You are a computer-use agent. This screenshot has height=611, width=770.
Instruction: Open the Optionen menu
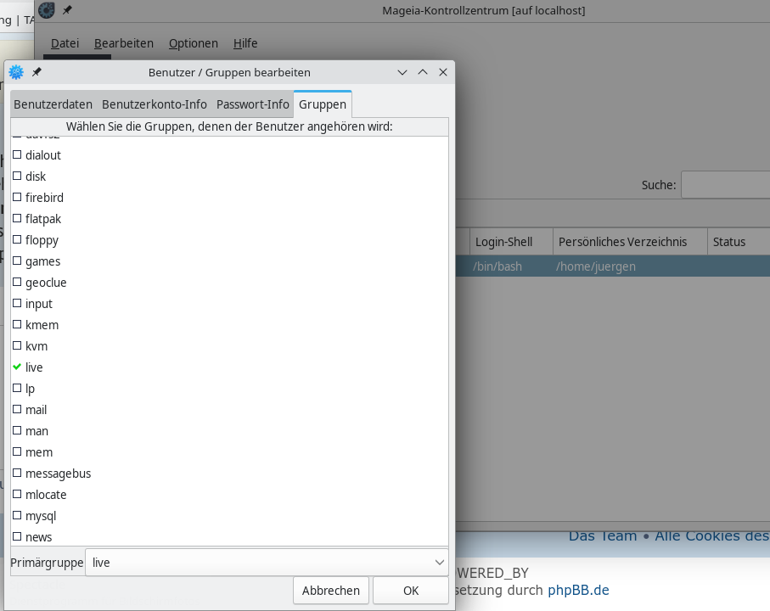coord(193,43)
